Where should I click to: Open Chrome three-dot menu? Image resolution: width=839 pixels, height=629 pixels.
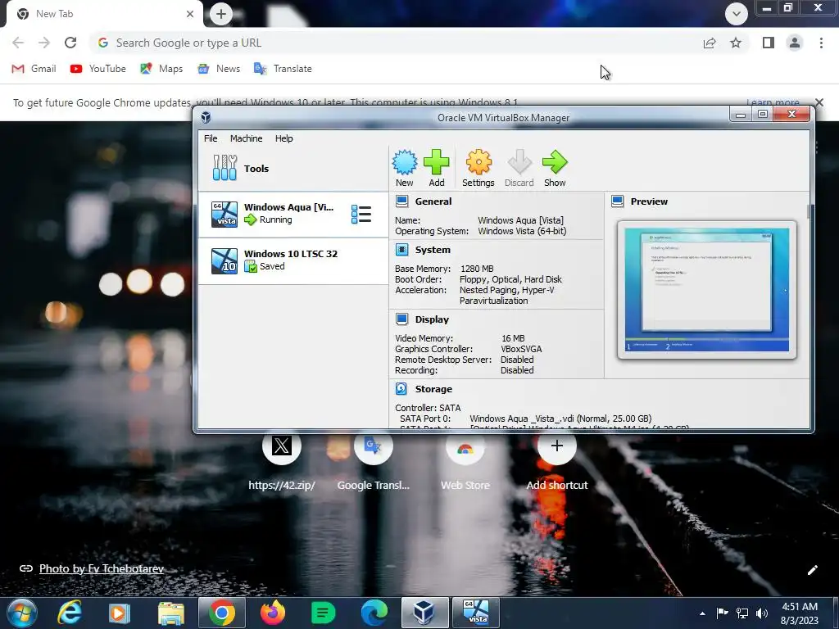(x=821, y=43)
